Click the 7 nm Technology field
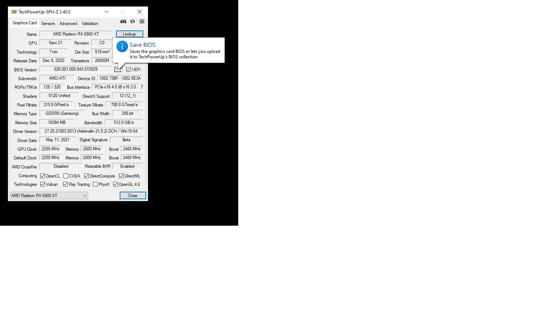 [x=53, y=52]
